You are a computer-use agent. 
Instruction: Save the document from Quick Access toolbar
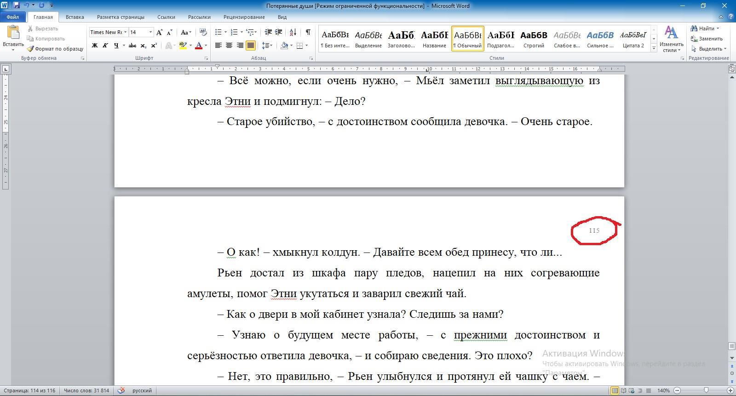click(x=16, y=6)
